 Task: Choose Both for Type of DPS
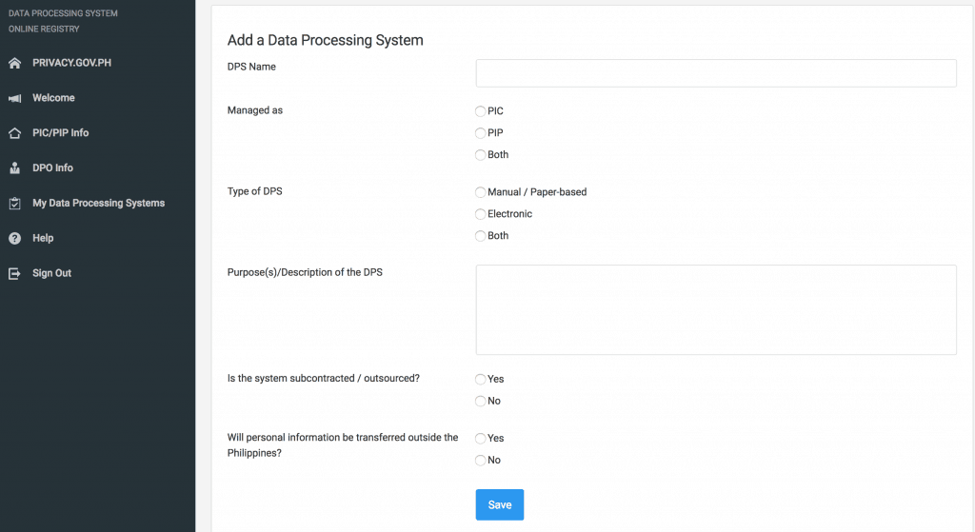point(481,236)
